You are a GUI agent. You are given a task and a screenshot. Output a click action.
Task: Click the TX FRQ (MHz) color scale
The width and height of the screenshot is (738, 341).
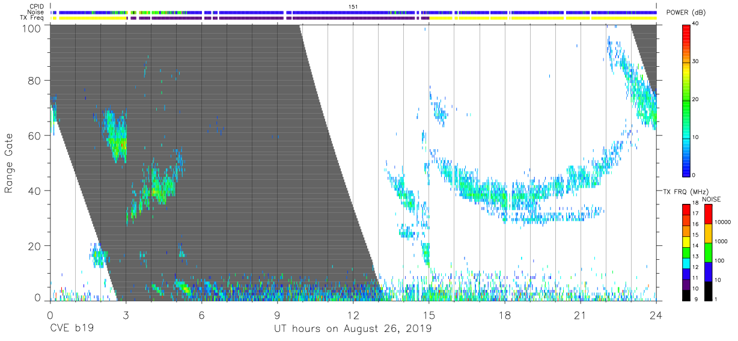(686, 252)
